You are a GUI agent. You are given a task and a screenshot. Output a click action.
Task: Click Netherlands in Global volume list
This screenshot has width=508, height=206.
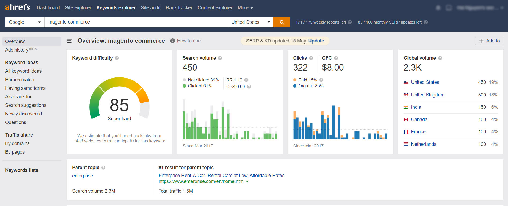(424, 144)
